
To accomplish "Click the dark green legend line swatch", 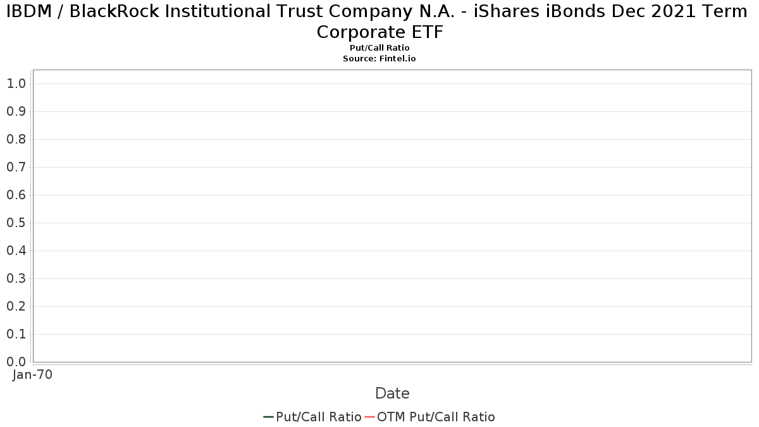I will pyautogui.click(x=268, y=417).
